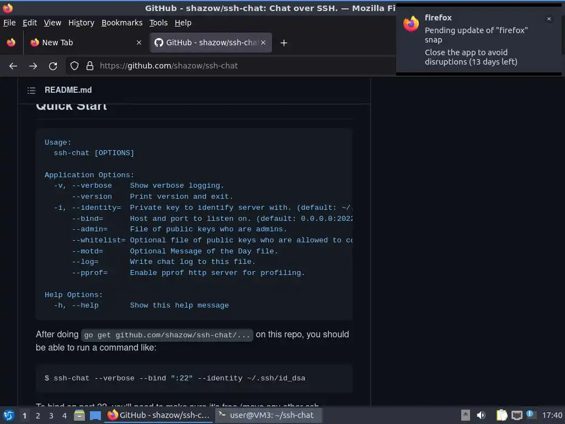565x424 pixels.
Task: Click the 'Application Options:' line
Action: point(89,175)
